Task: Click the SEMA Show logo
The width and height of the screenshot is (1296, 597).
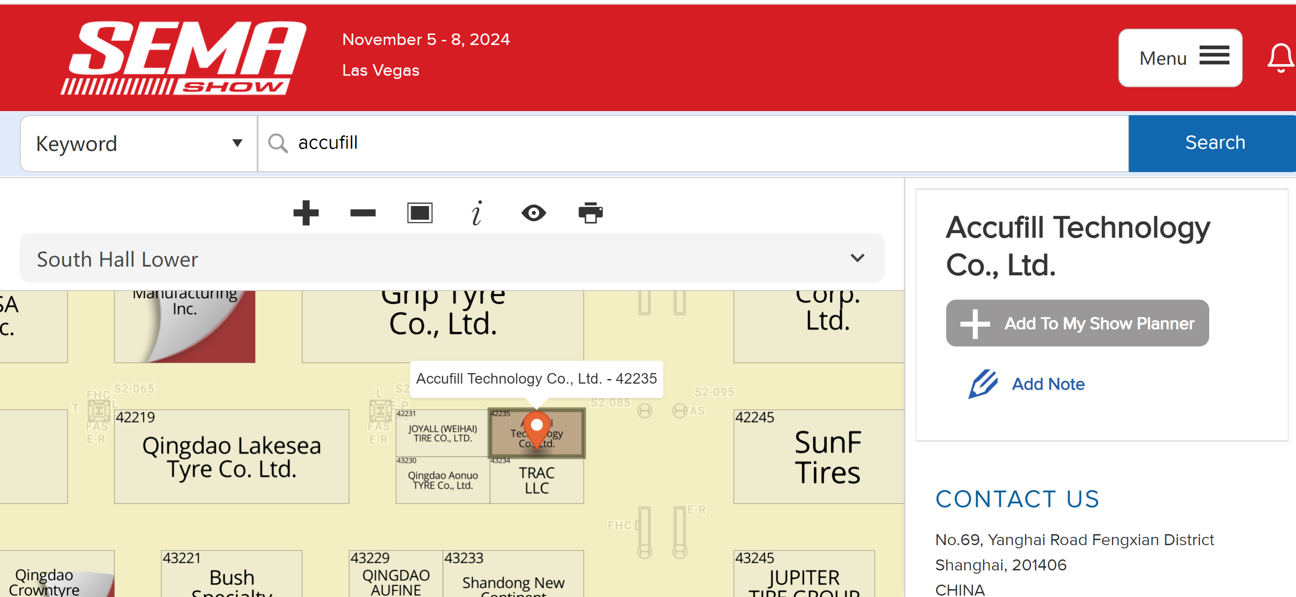Action: click(x=184, y=57)
